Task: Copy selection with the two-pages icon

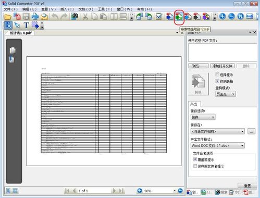Action: pyautogui.click(x=94, y=17)
